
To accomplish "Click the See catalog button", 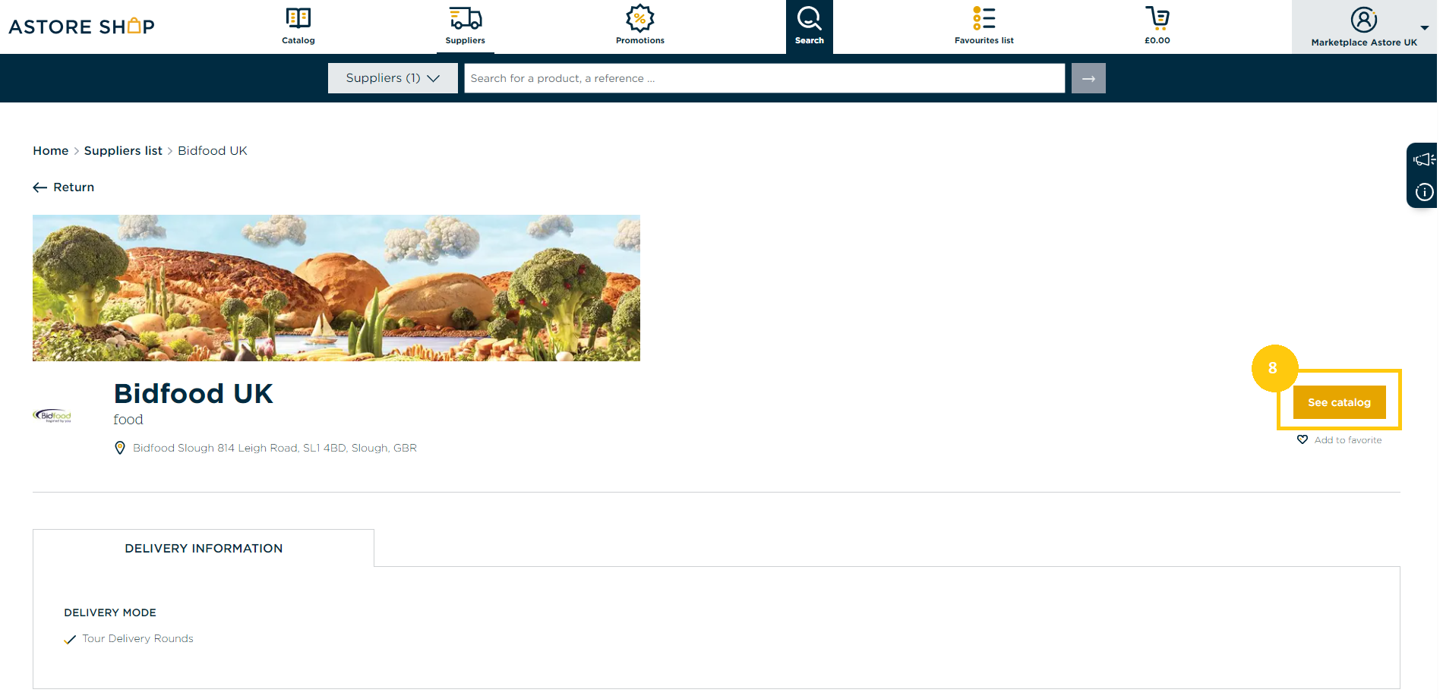I will [x=1339, y=402].
